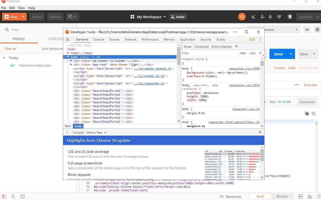The width and height of the screenshot is (321, 200).
Task: Switch to the Console tab in DevTools
Action: click(x=99, y=39)
